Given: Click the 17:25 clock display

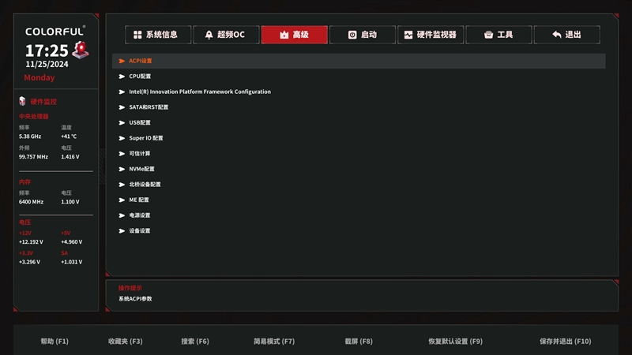Looking at the screenshot, I should [47, 50].
